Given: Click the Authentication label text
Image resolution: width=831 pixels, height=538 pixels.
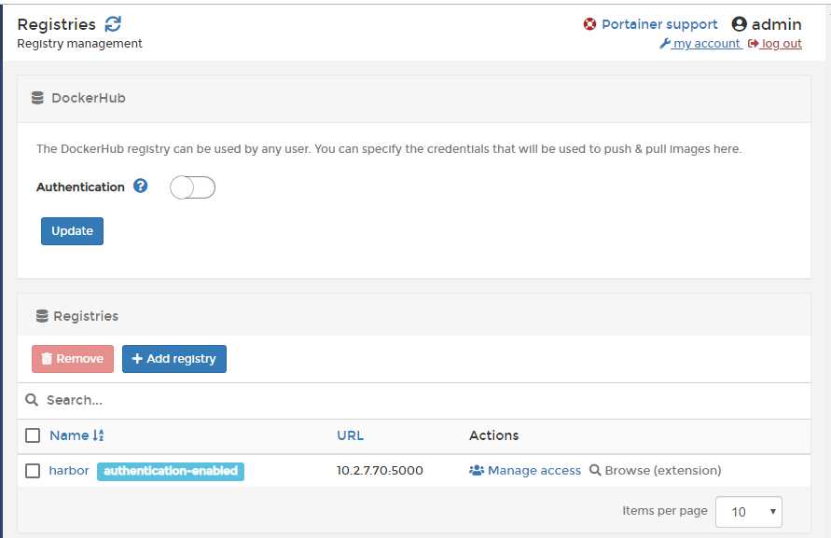Looking at the screenshot, I should (x=80, y=187).
